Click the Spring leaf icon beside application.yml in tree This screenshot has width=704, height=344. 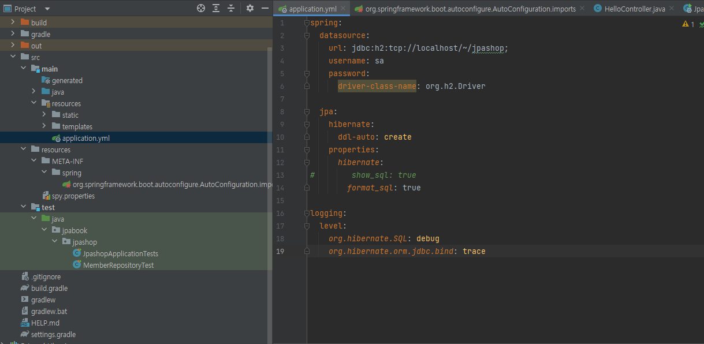pos(56,138)
